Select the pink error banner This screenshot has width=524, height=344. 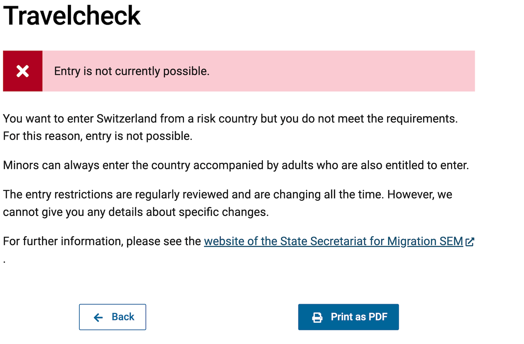click(259, 71)
